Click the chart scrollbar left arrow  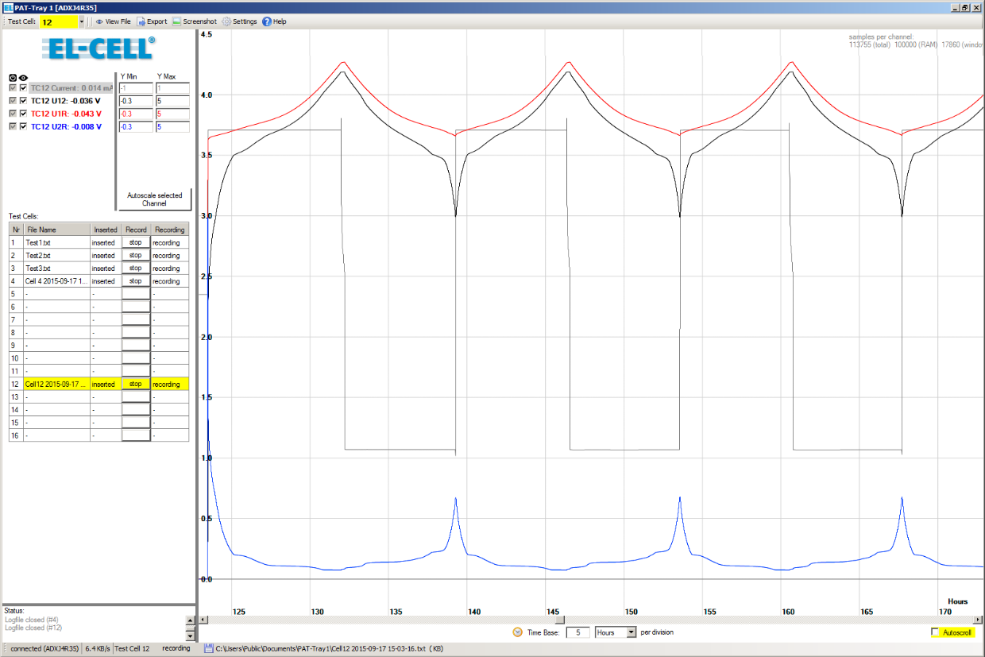click(203, 620)
